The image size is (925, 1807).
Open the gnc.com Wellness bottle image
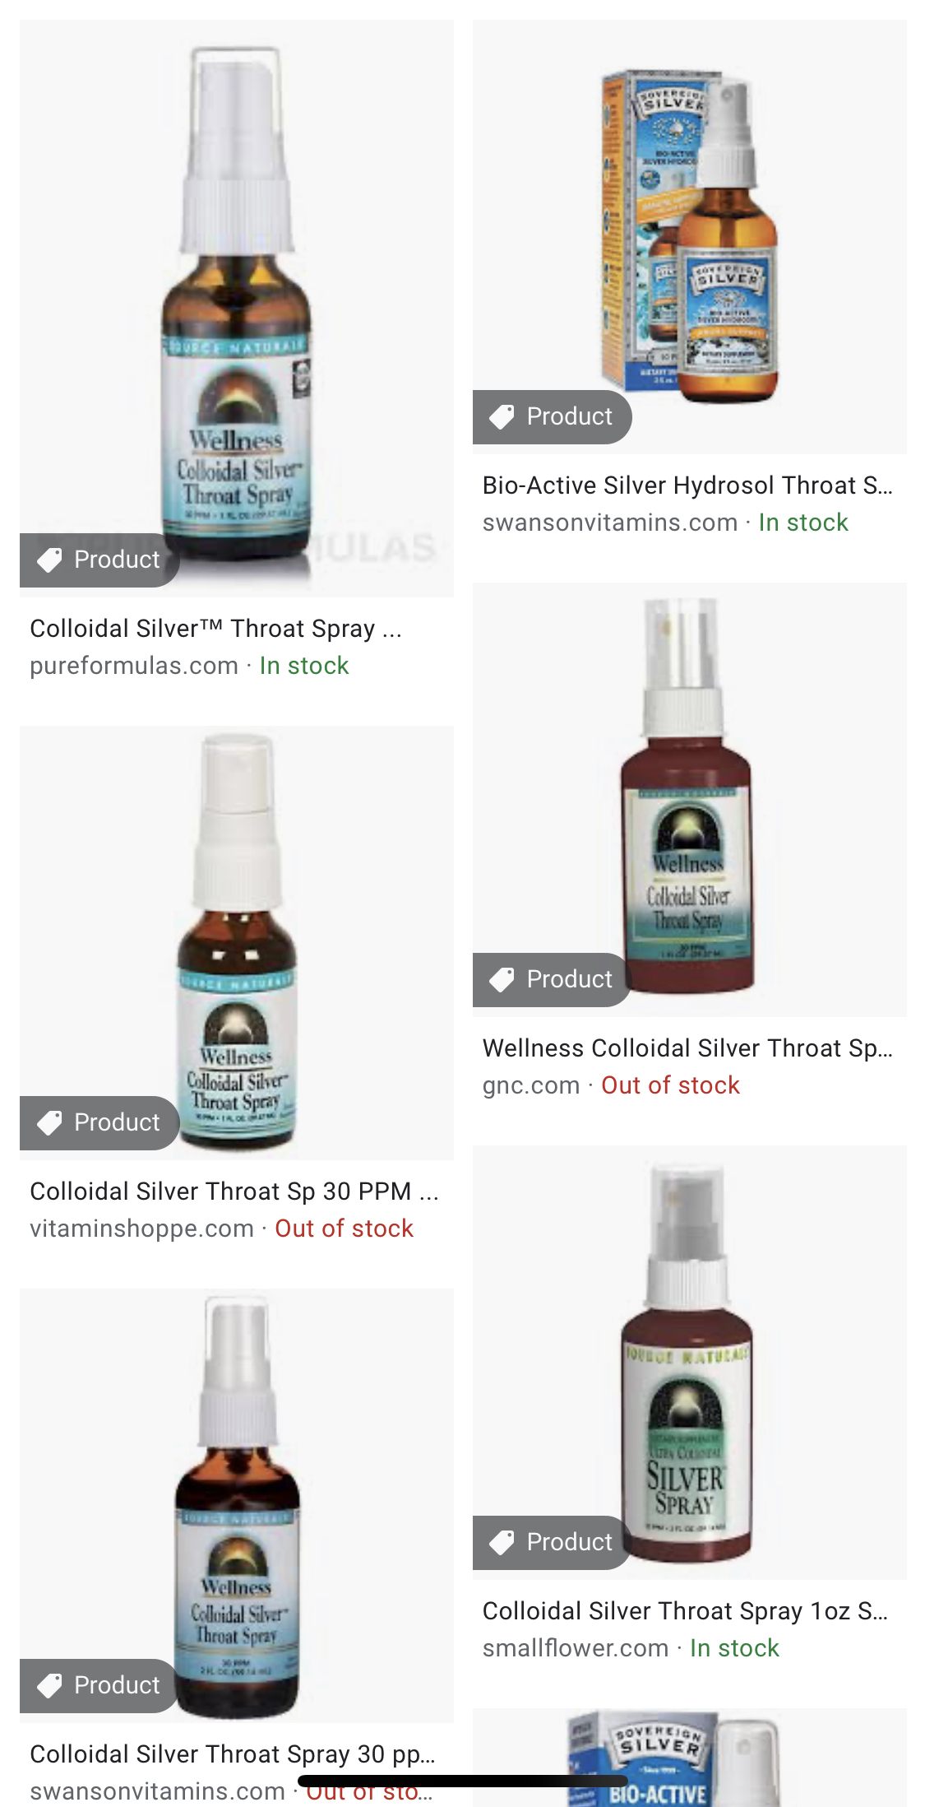tap(690, 800)
